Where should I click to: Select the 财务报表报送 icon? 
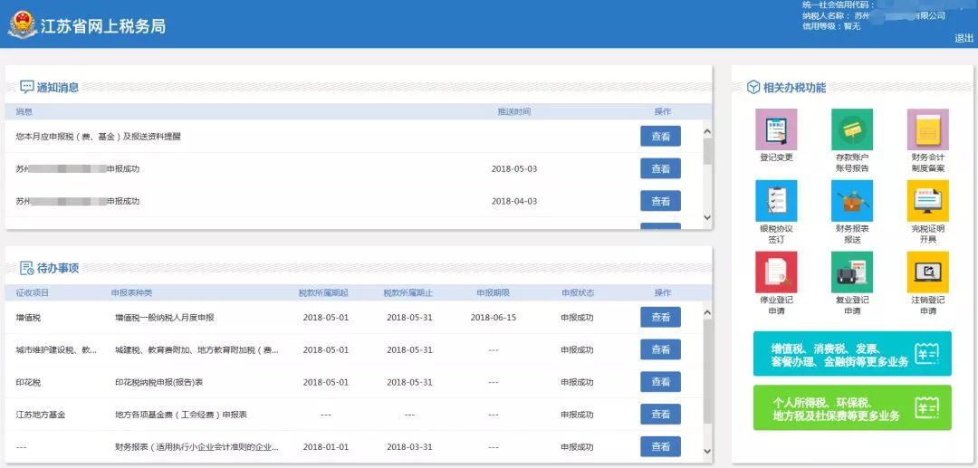pos(852,200)
